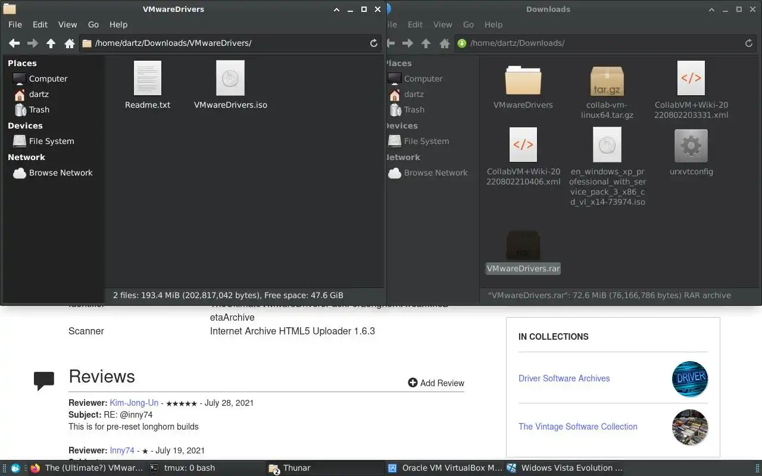The height and width of the screenshot is (476, 762).
Task: Open File System in VMwareDrivers sidebar
Action: [51, 141]
